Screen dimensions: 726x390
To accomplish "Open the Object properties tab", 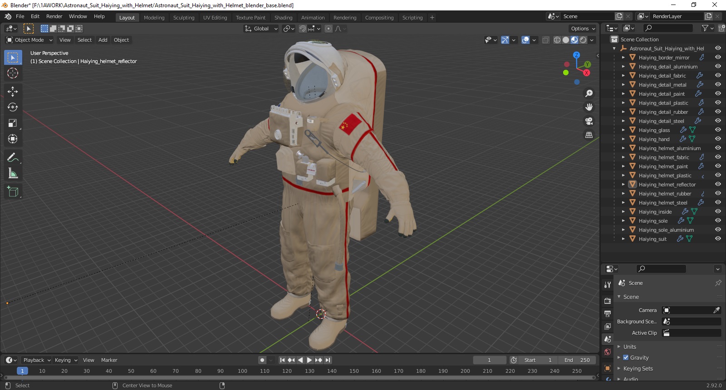I will [608, 368].
